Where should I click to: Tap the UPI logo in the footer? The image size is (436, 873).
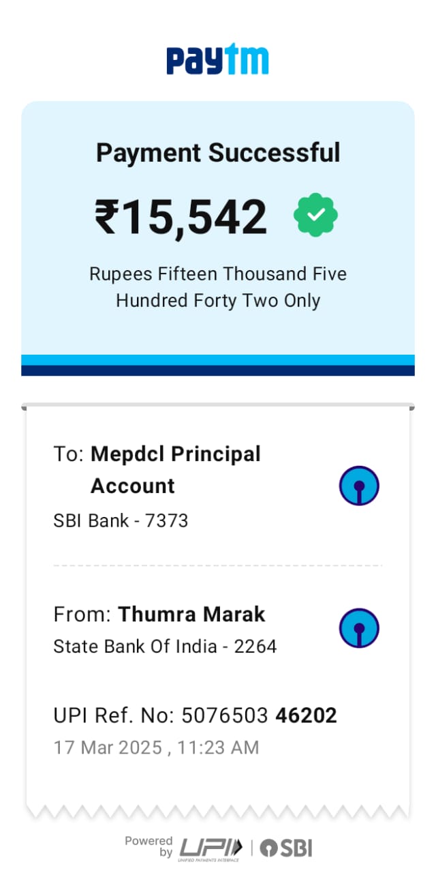coord(211,848)
